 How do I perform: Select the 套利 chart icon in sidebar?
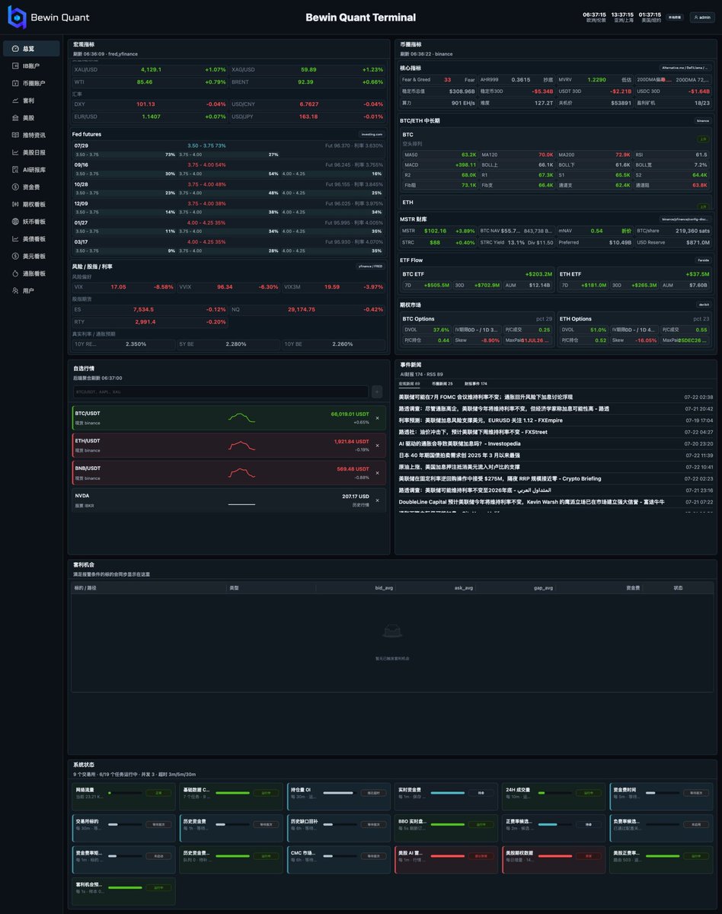point(15,101)
